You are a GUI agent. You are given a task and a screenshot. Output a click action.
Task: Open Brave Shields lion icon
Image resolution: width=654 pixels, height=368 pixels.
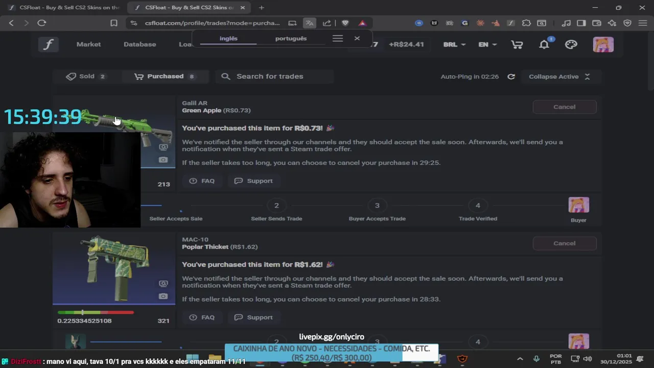[x=345, y=23]
